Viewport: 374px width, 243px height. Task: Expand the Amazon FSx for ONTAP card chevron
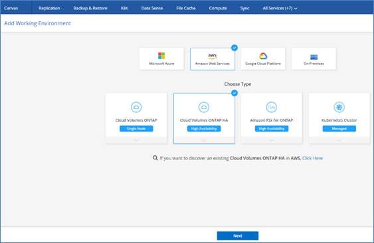point(272,141)
